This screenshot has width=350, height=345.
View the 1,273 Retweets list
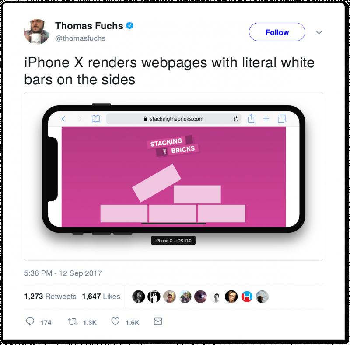(x=50, y=296)
